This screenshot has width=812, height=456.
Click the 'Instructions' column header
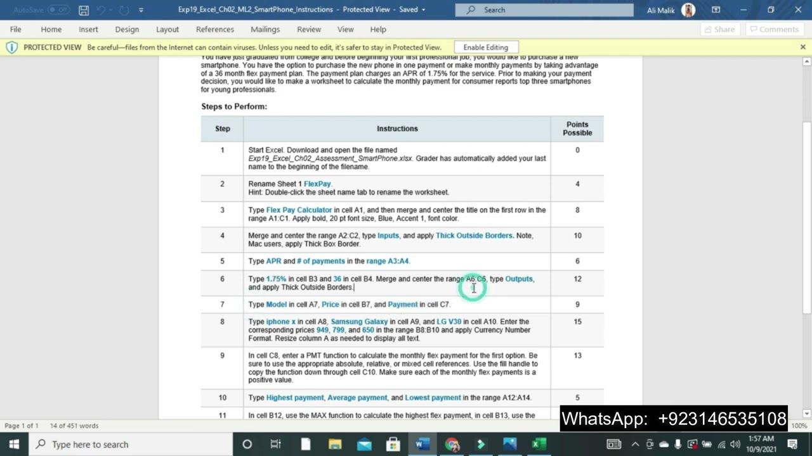pos(397,129)
